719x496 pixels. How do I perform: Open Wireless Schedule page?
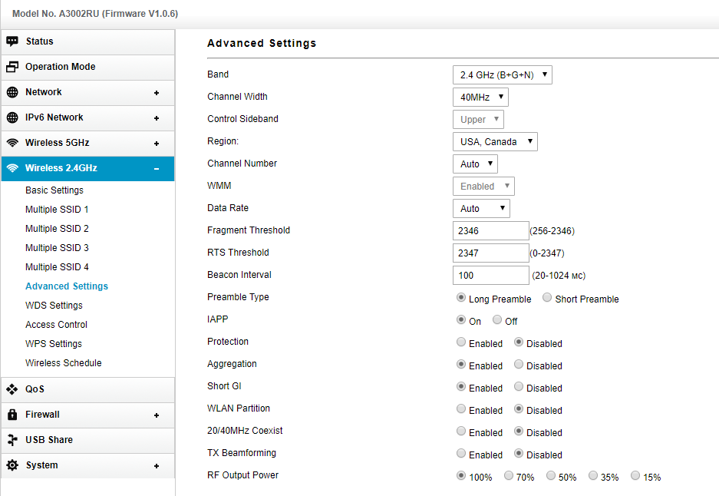click(x=64, y=363)
